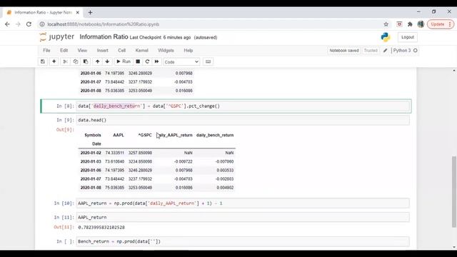Open the Widgets menu
457x257 pixels.
pos(166,51)
